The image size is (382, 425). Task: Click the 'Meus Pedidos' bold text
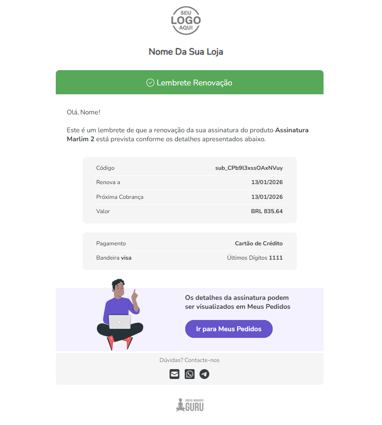(268, 307)
